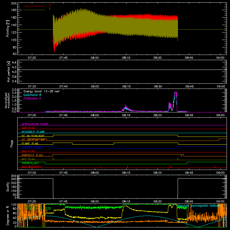The image size is (230, 230).
Task: Click the 'SC_TRANSMITTER' label
Action: click(33, 140)
